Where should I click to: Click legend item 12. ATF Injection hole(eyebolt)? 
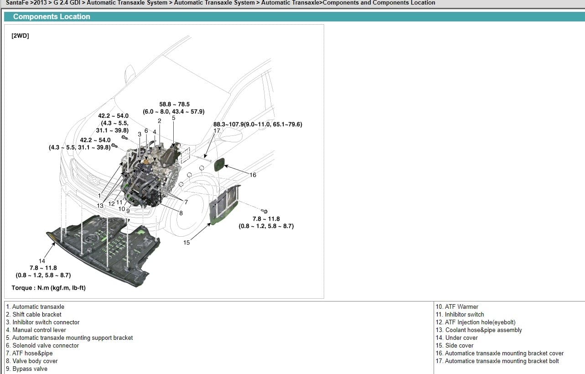tap(476, 322)
